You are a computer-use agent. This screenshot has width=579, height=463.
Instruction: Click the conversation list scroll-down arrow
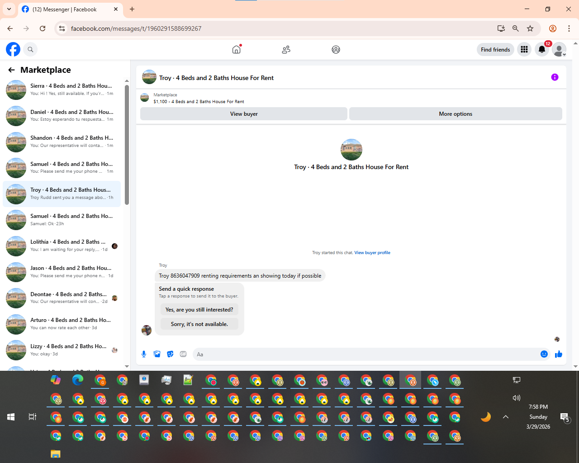coord(127,366)
